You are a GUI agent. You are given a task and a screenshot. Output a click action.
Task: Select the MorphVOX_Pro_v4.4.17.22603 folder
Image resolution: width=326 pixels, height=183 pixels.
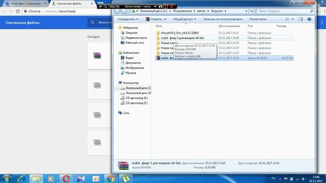tap(180, 33)
